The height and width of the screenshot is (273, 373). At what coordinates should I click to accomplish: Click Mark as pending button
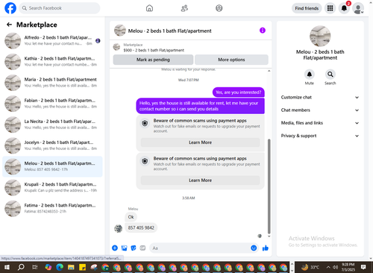click(x=153, y=60)
